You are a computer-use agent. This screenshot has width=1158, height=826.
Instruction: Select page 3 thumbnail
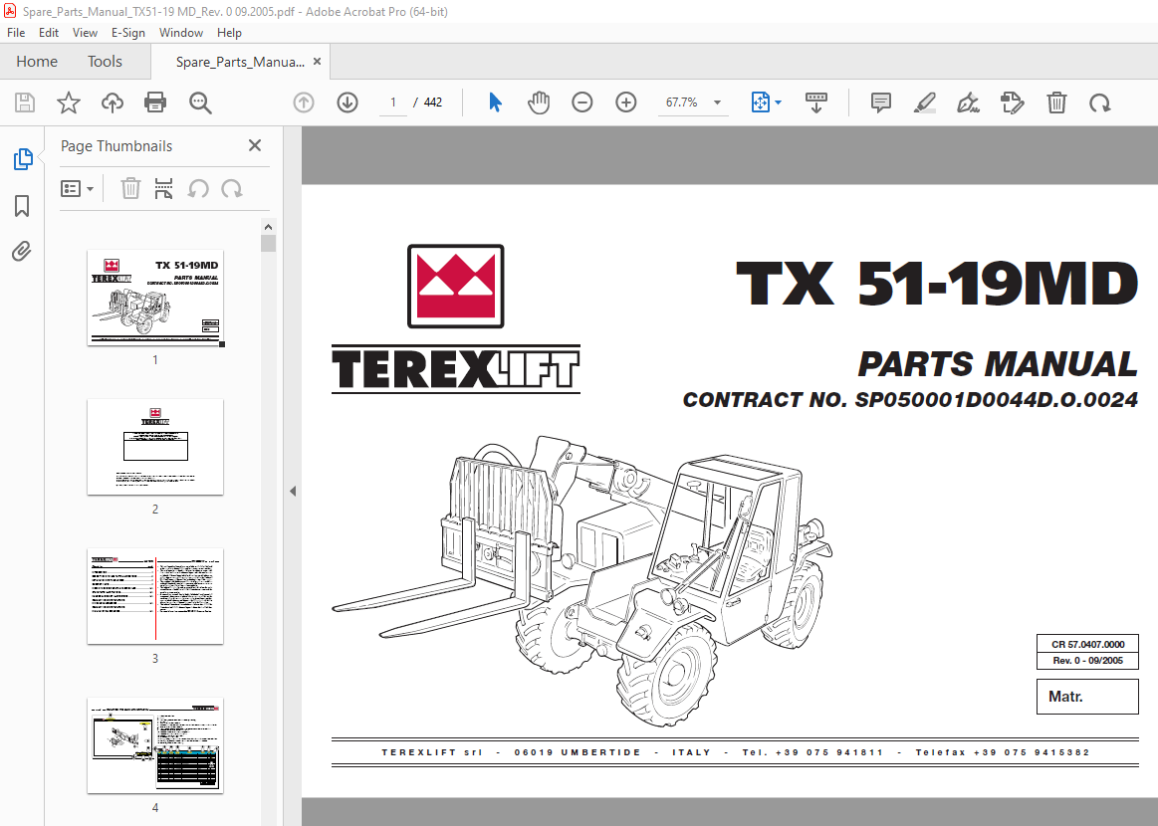tap(155, 596)
